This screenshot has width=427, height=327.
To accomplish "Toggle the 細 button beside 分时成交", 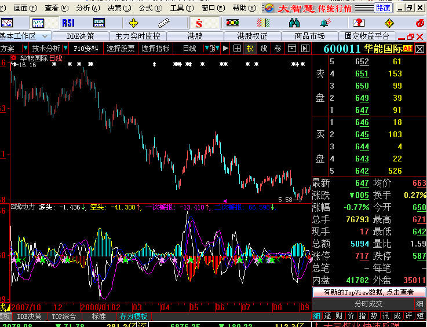I will 419,304.
